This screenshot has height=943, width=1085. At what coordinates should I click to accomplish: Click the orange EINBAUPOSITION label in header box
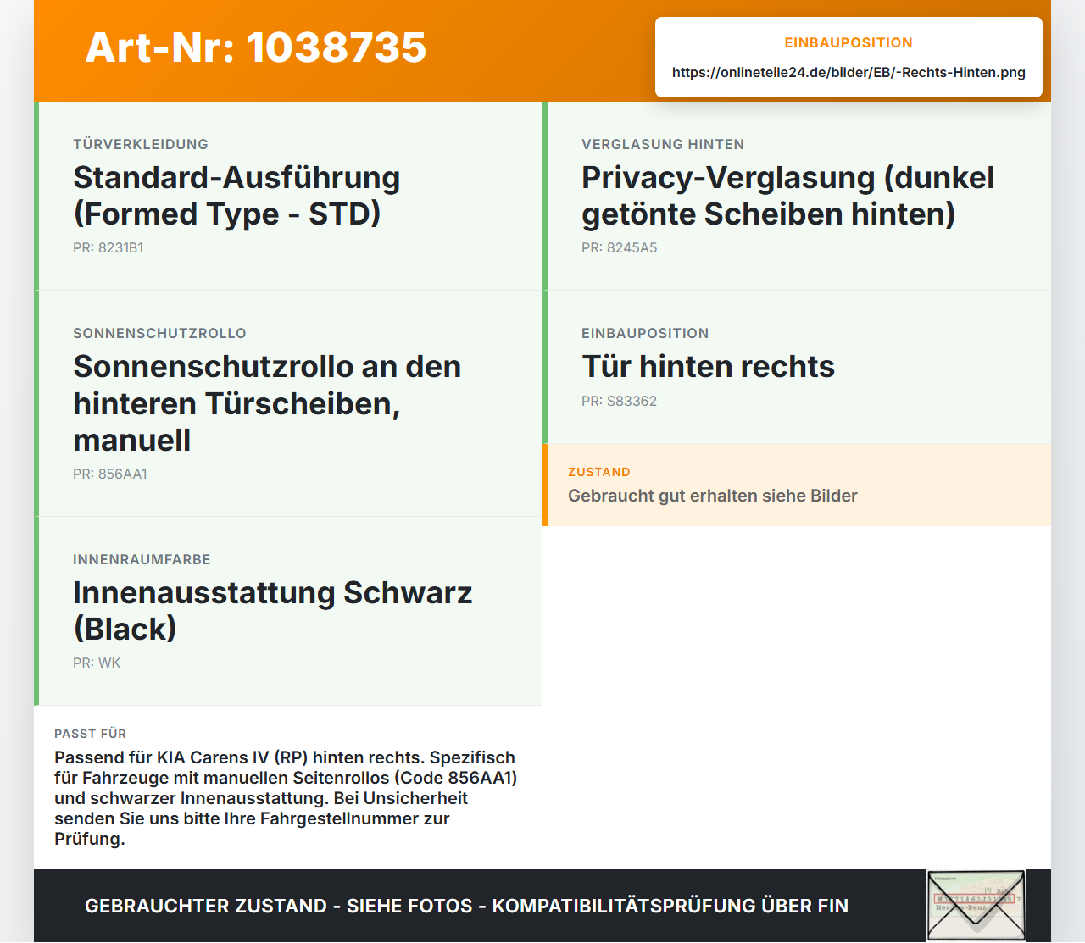point(849,42)
